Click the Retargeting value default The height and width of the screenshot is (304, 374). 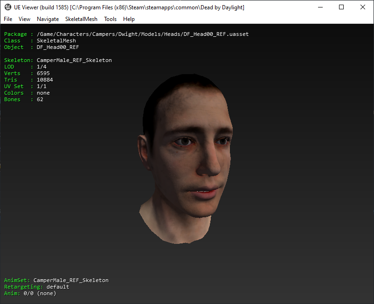58,287
